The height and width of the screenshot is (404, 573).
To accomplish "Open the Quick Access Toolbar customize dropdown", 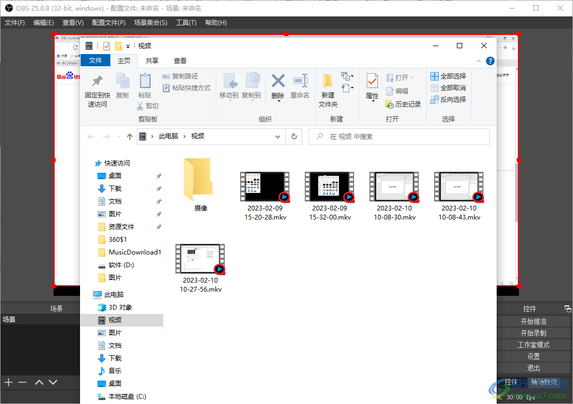I will click(x=128, y=46).
